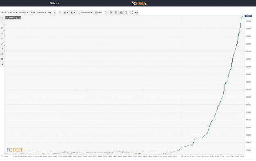Open the bar chart studies dropdown
Viewport: 256px width, 161px height.
(66, 13)
